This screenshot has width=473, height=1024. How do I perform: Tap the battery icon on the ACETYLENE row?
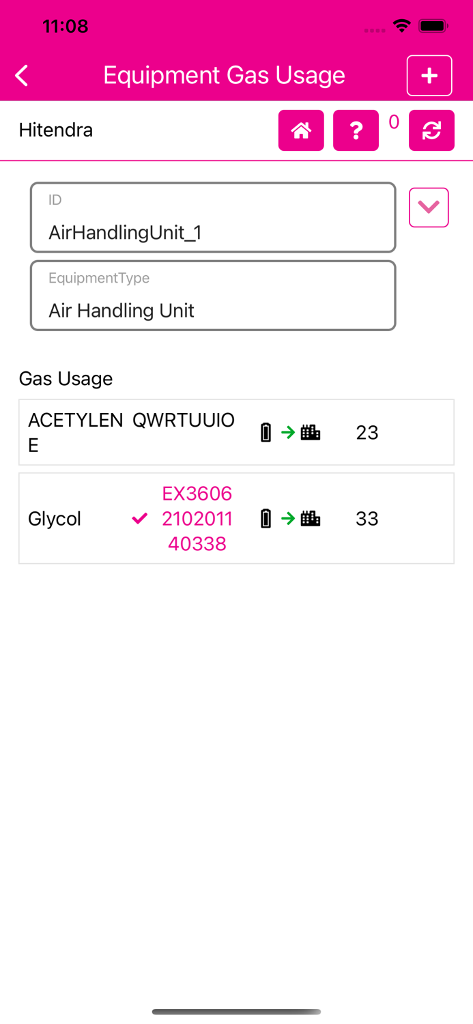click(266, 431)
